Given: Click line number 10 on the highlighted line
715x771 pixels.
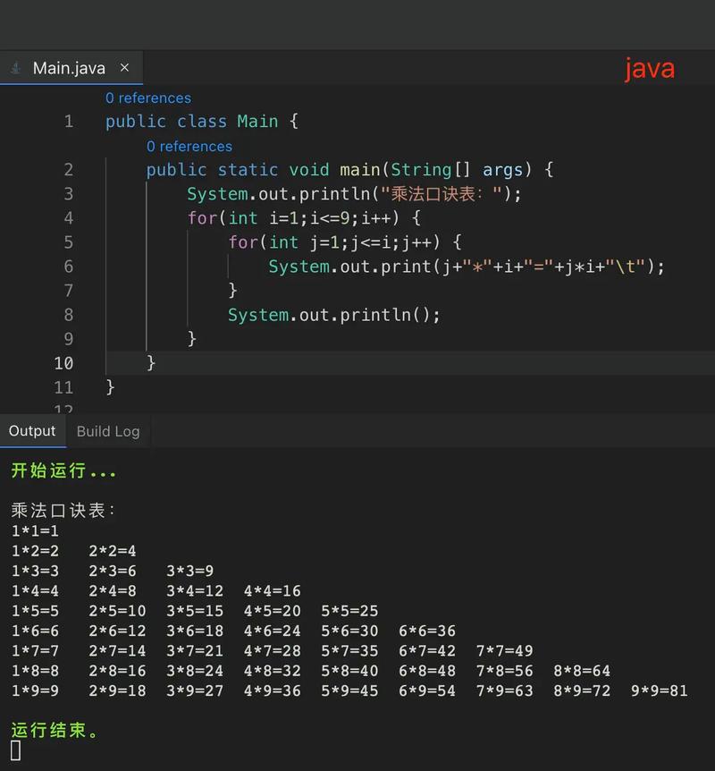Looking at the screenshot, I should pyautogui.click(x=63, y=363).
